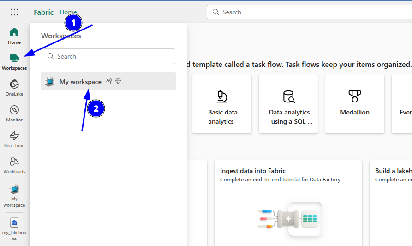This screenshot has width=412, height=246.
Task: Click the My workspace cube icon in list
Action: click(49, 82)
